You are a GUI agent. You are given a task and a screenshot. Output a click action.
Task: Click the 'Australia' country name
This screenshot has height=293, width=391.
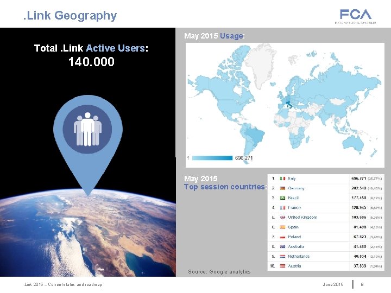click(x=296, y=246)
